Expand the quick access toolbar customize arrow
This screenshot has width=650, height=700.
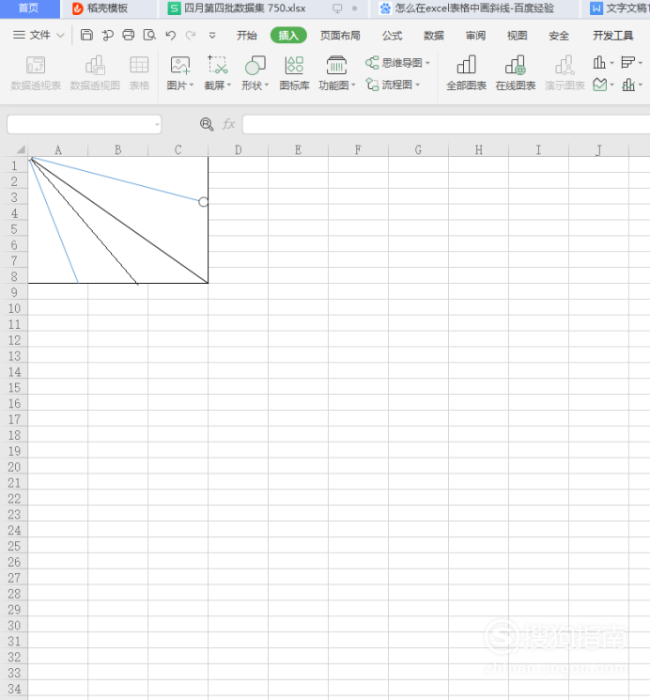pyautogui.click(x=212, y=36)
